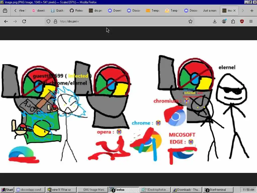The image size is (257, 193).
Task: Switch to the first Discor tab
Action: pos(134,11)
